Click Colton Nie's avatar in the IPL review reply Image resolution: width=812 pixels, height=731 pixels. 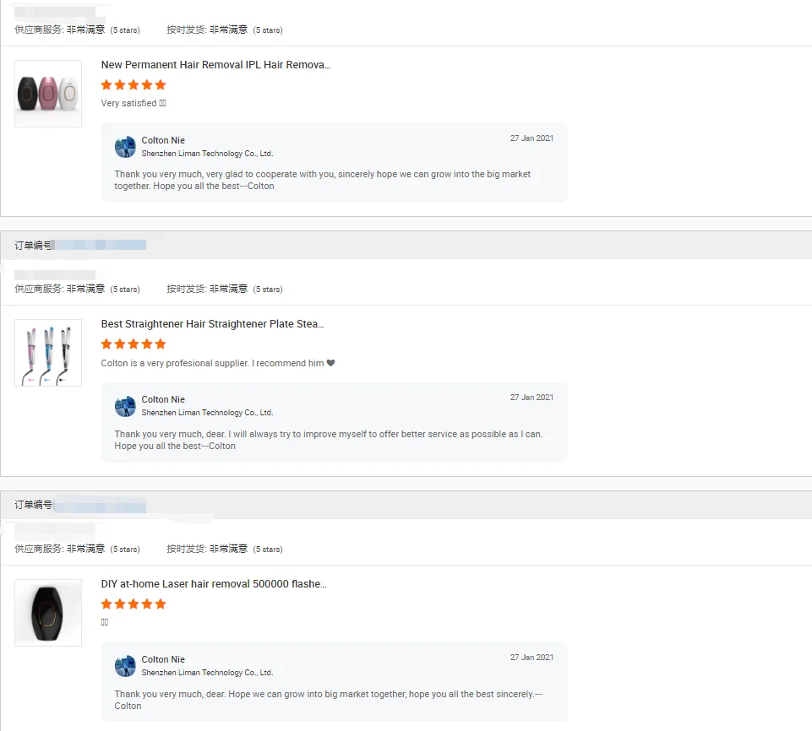pyautogui.click(x=125, y=147)
